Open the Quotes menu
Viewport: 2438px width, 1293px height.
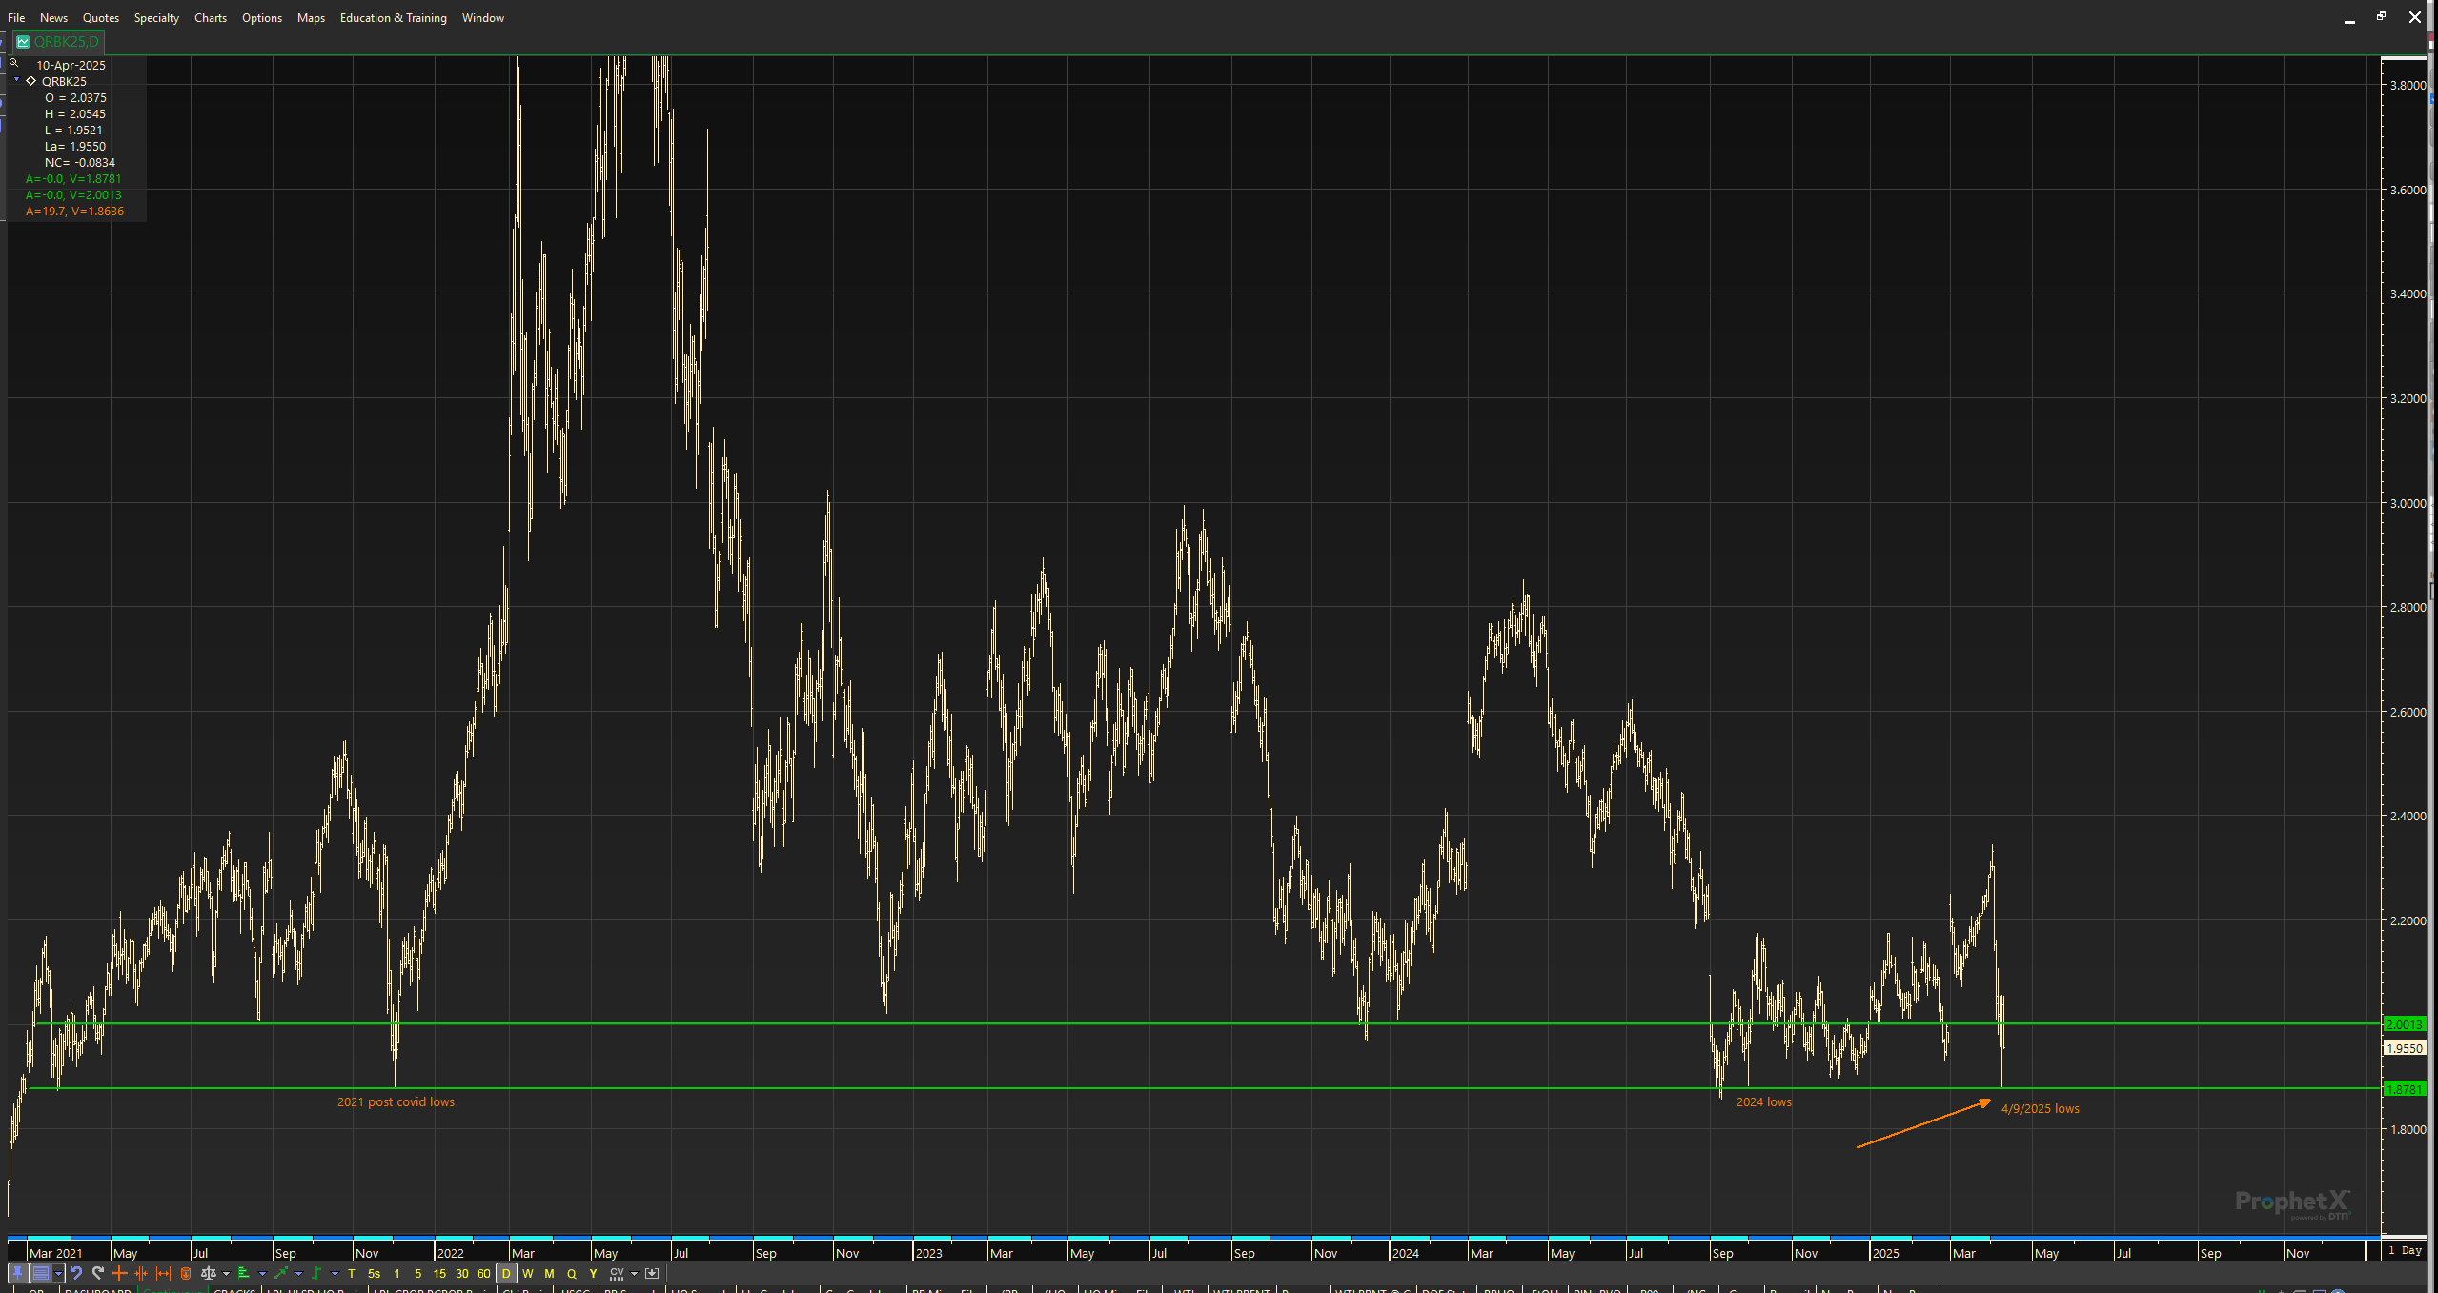[x=100, y=18]
